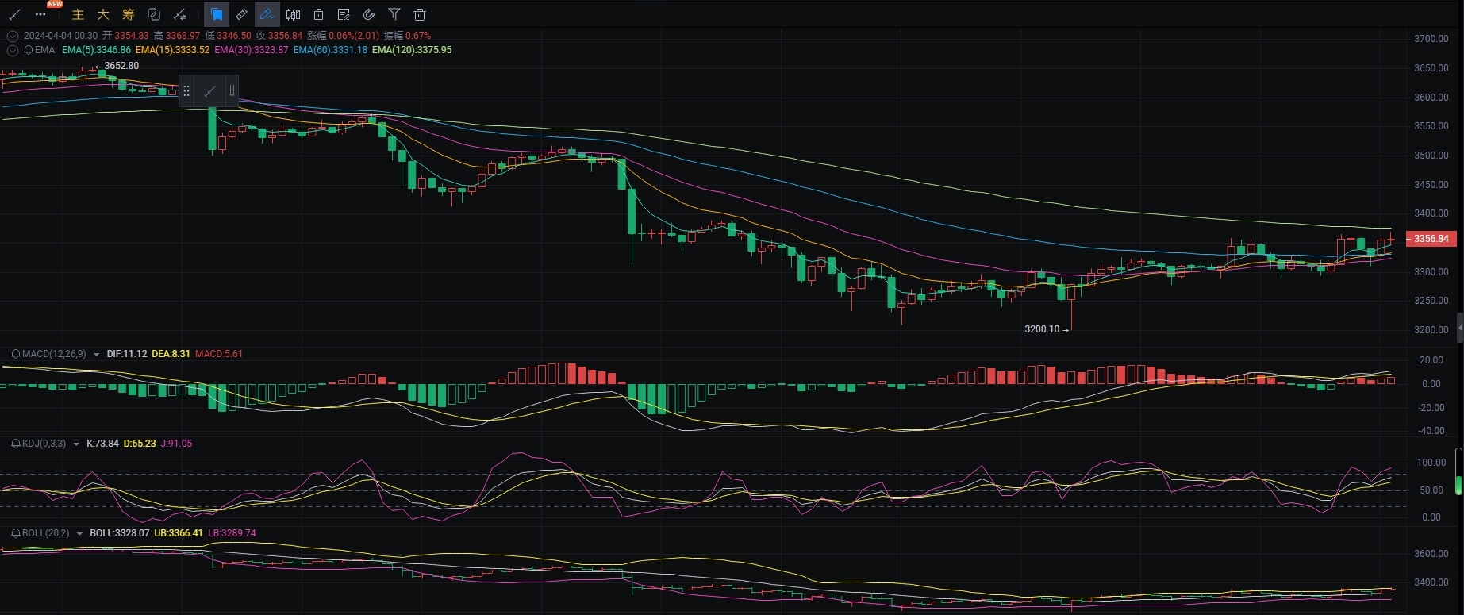The image size is (1464, 615).
Task: Click the edit note icon in toolbar
Action: click(344, 14)
